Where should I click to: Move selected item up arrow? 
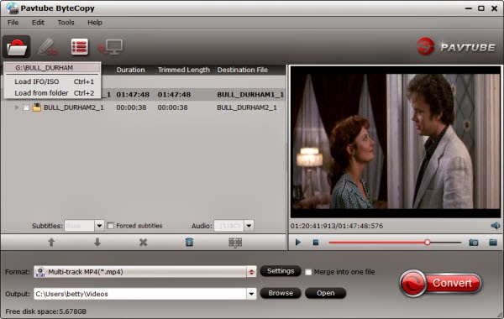click(51, 243)
